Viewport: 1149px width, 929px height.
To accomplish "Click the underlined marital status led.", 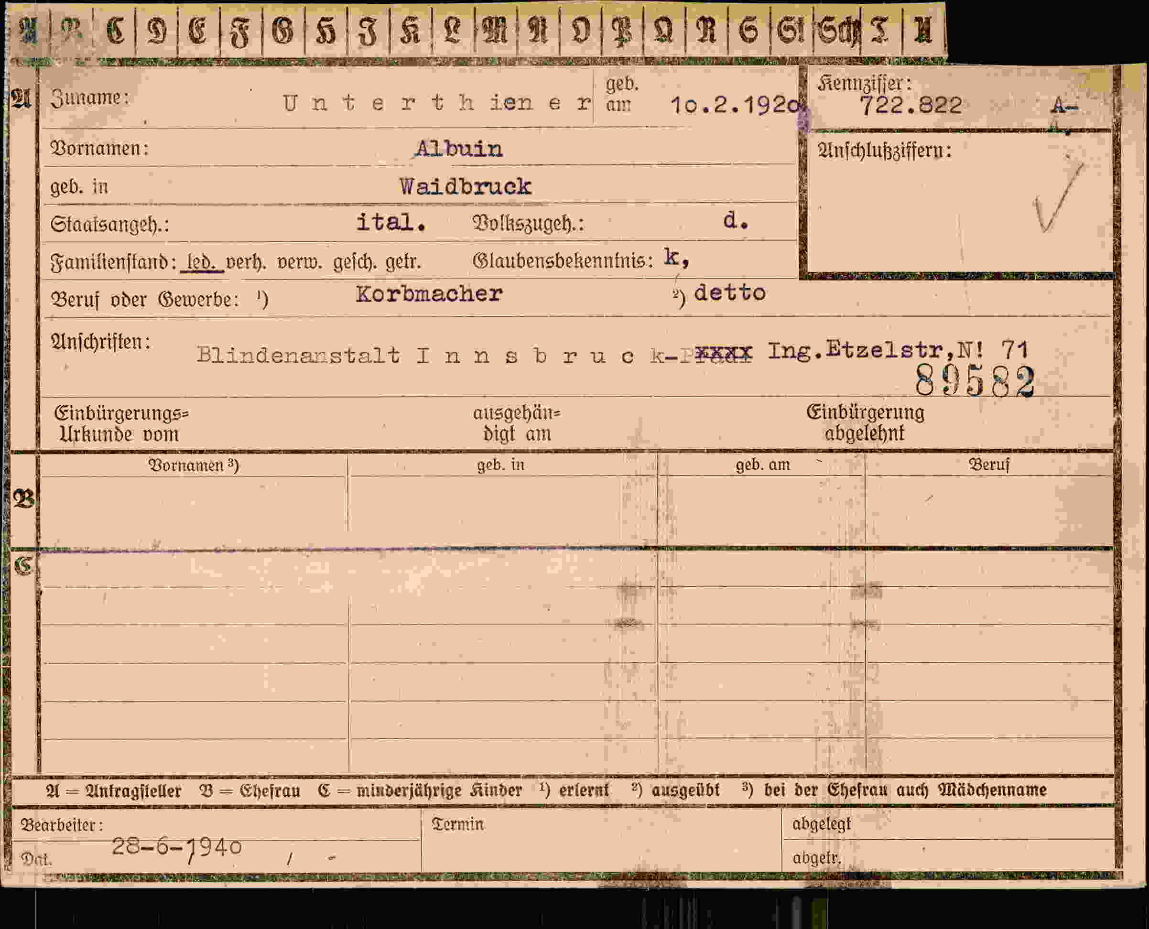I will pyautogui.click(x=202, y=262).
